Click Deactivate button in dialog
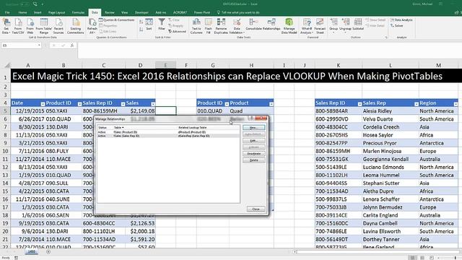The width and height of the screenshot is (462, 260). pos(253,154)
